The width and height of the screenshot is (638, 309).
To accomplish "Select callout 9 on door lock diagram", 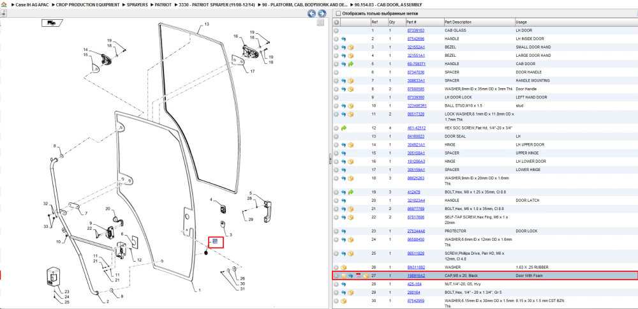I will pos(91,223).
